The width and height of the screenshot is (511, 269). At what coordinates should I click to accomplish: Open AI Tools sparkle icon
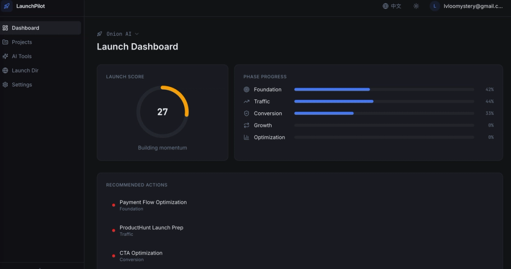(x=5, y=56)
